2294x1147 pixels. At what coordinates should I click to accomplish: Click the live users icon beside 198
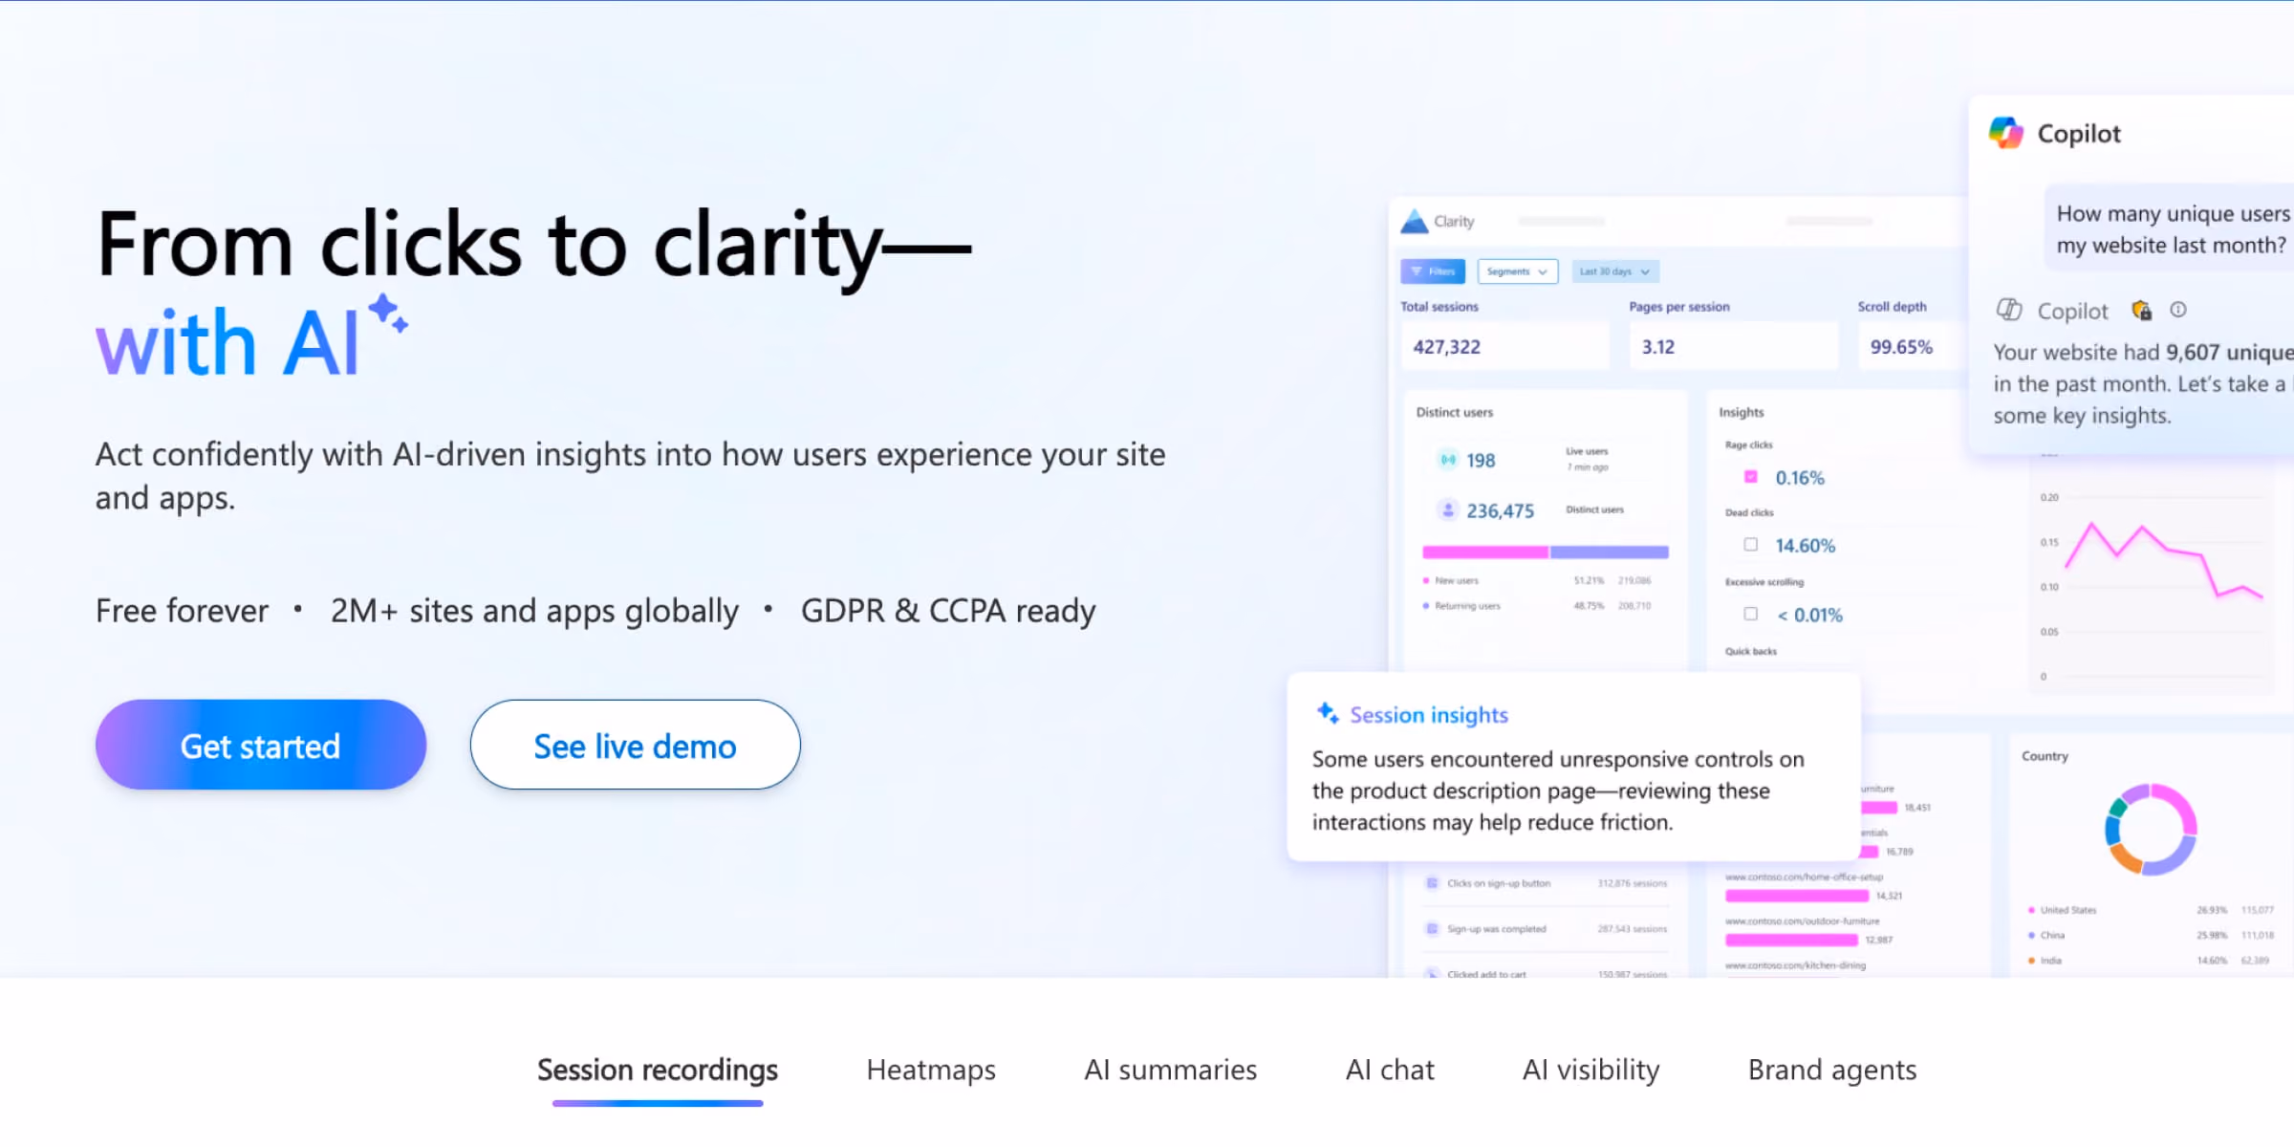(1448, 460)
